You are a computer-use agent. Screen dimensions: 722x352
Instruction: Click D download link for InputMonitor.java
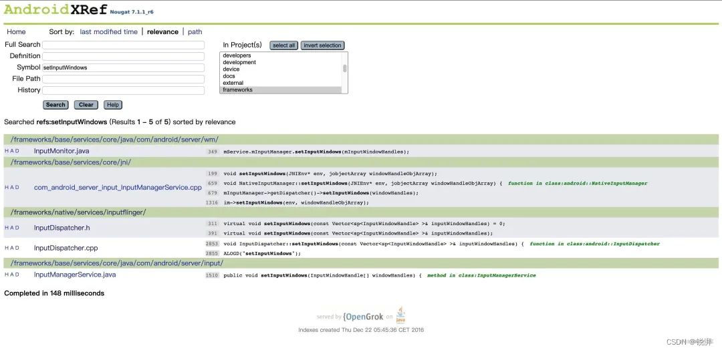click(x=17, y=151)
